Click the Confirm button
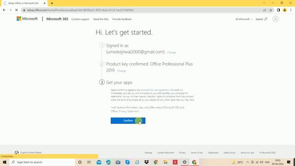Screen dimensions: 295x166 128,121
